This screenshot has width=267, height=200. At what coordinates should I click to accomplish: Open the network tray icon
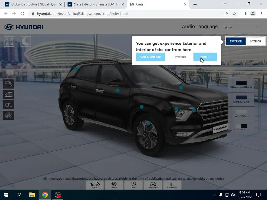tap(227, 195)
